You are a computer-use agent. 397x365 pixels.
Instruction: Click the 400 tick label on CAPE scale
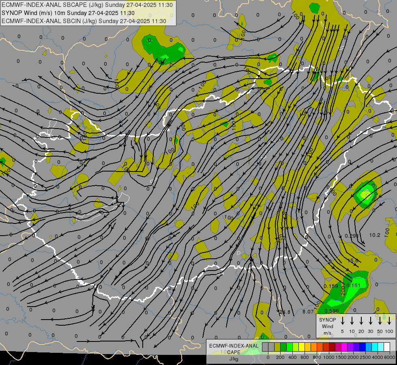(x=292, y=357)
